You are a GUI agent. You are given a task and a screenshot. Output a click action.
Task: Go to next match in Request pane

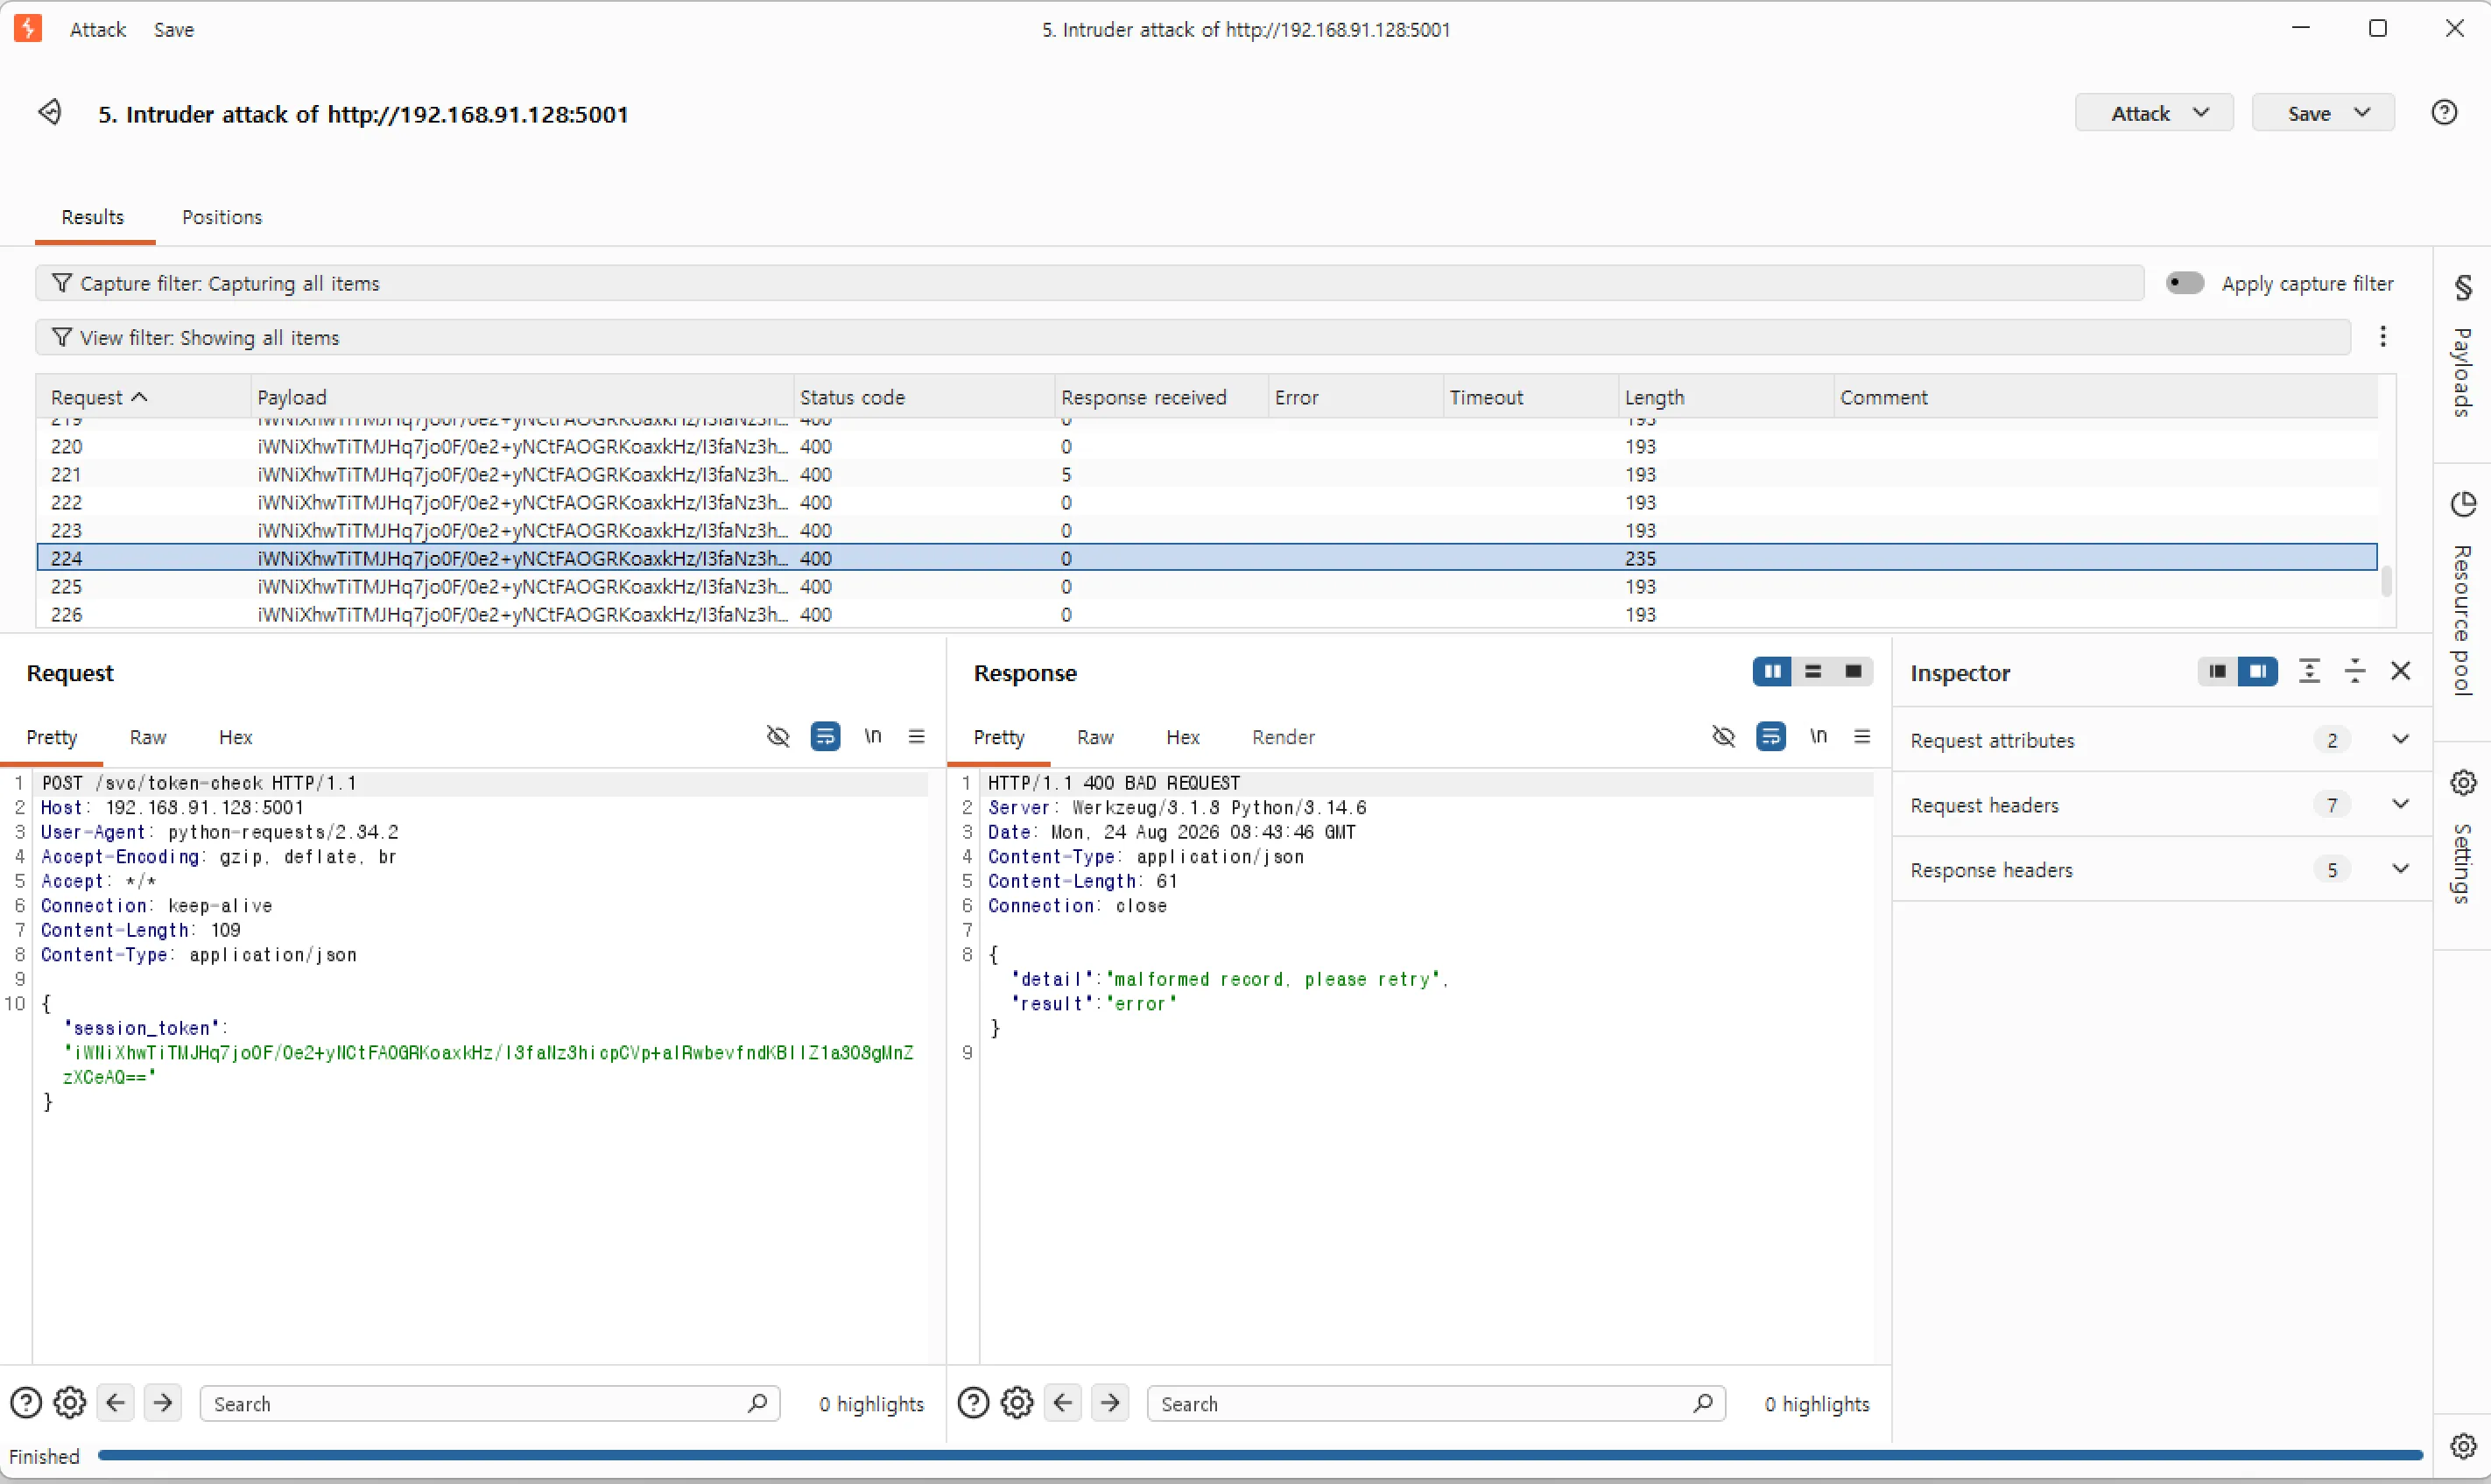[x=163, y=1403]
